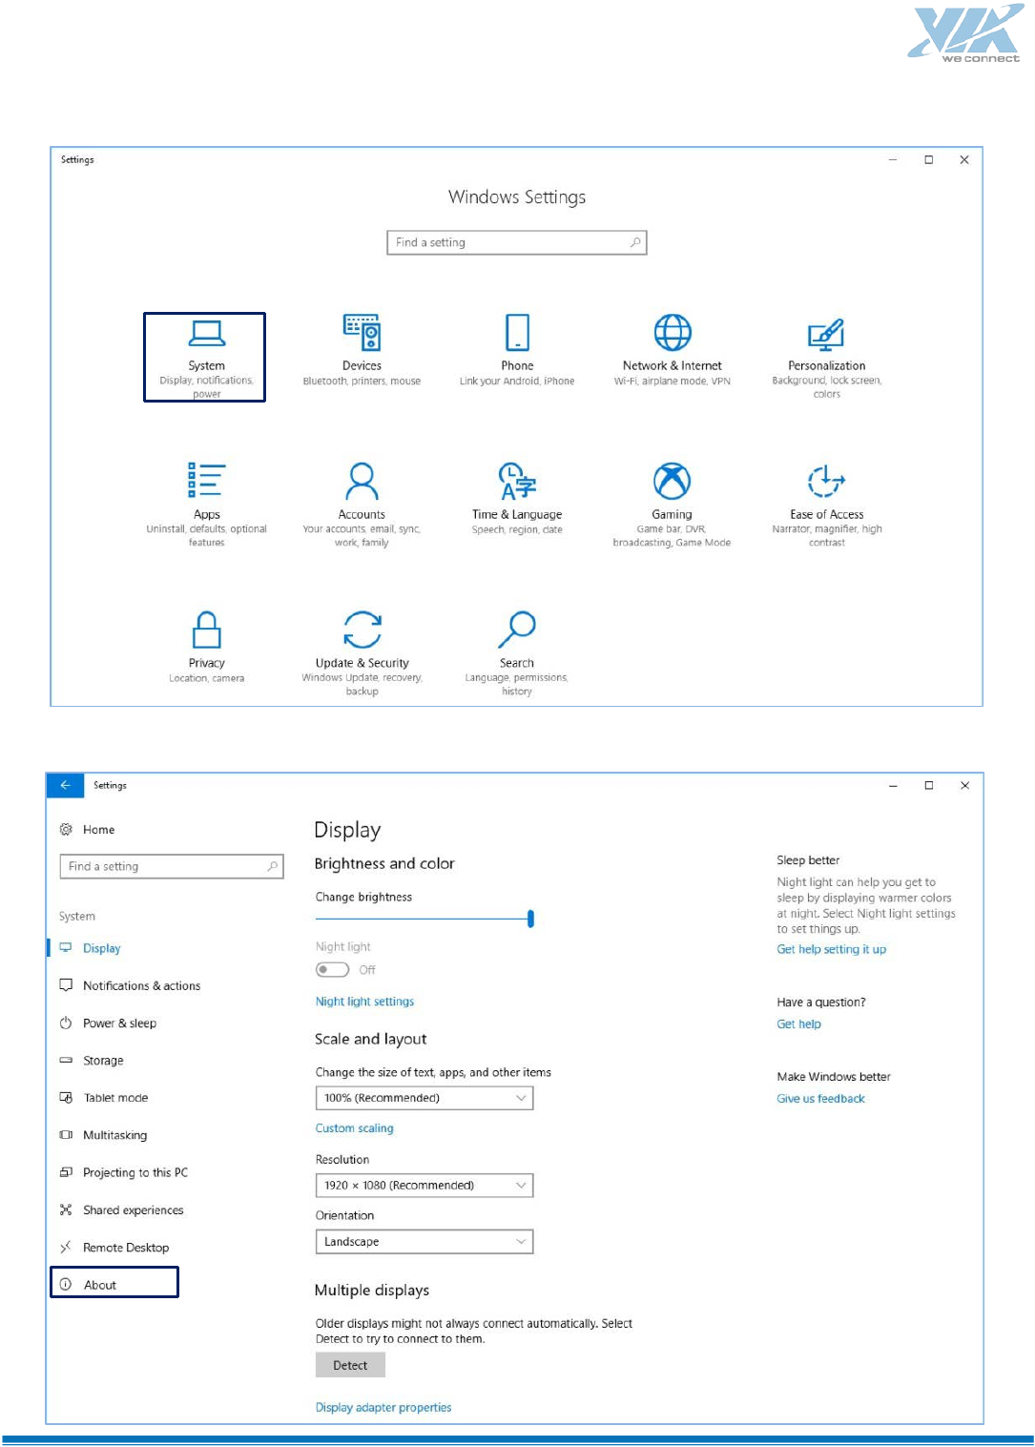Click the About info icon

[x=66, y=1285]
